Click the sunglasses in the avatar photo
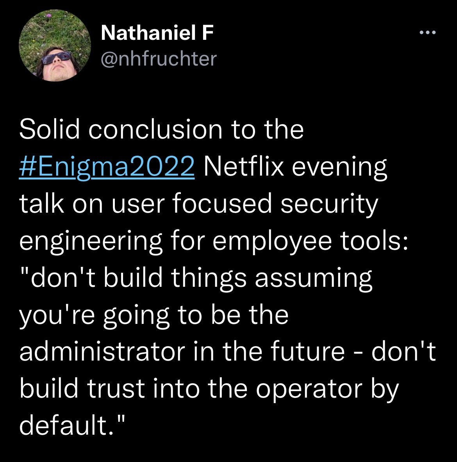 pos(57,59)
